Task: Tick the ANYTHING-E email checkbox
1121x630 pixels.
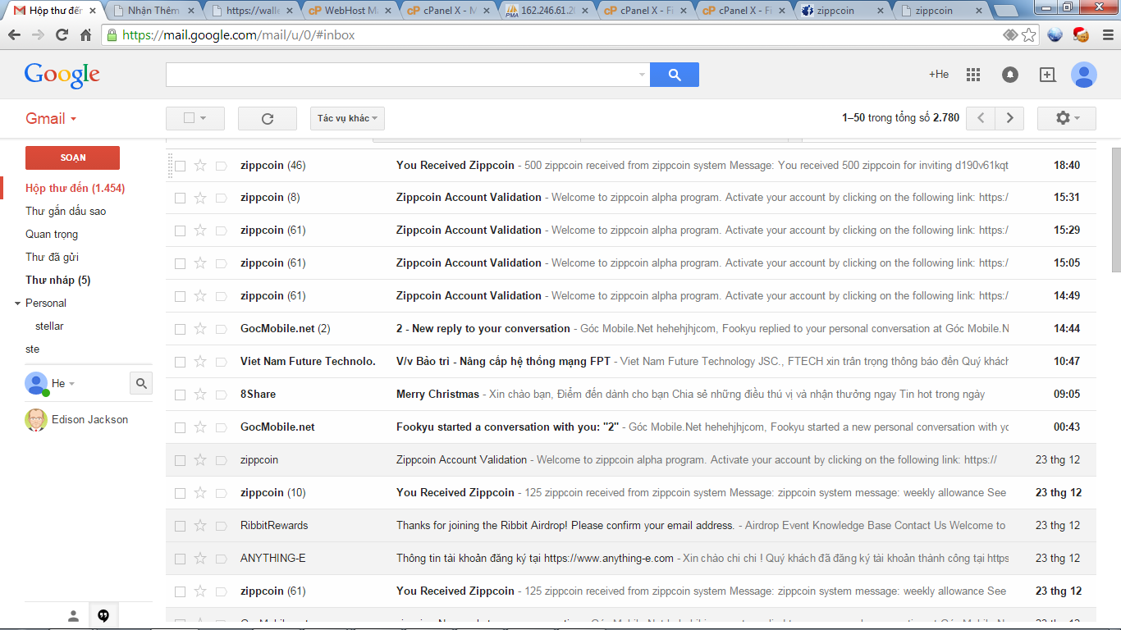Action: click(x=180, y=559)
